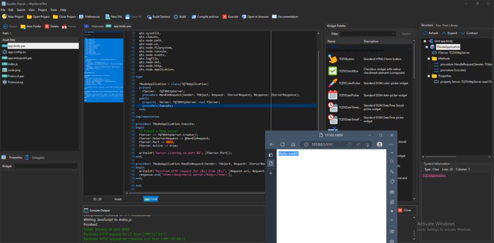
Task: Click the New Folder icon
Action: pos(23,26)
